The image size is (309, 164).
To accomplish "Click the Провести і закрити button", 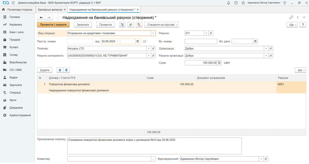I will 53,25.
